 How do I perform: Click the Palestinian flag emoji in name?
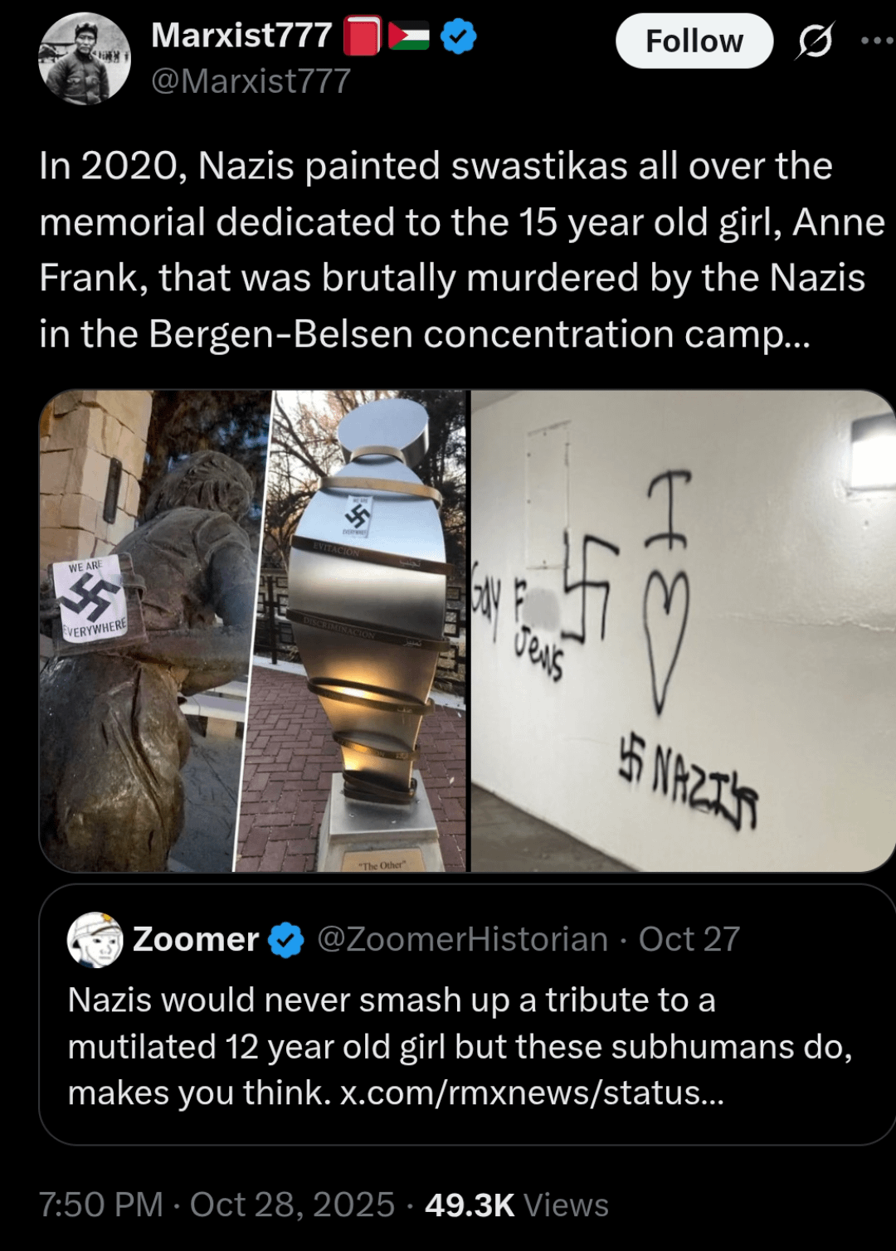(x=409, y=37)
